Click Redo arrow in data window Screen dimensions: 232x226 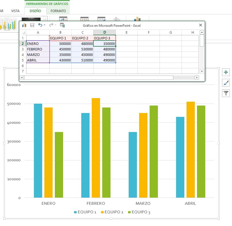click(x=51, y=25)
